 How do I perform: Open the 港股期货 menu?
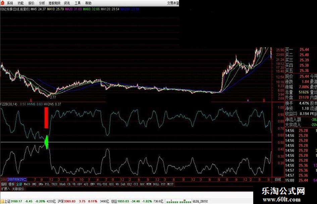pyautogui.click(x=54, y=3)
